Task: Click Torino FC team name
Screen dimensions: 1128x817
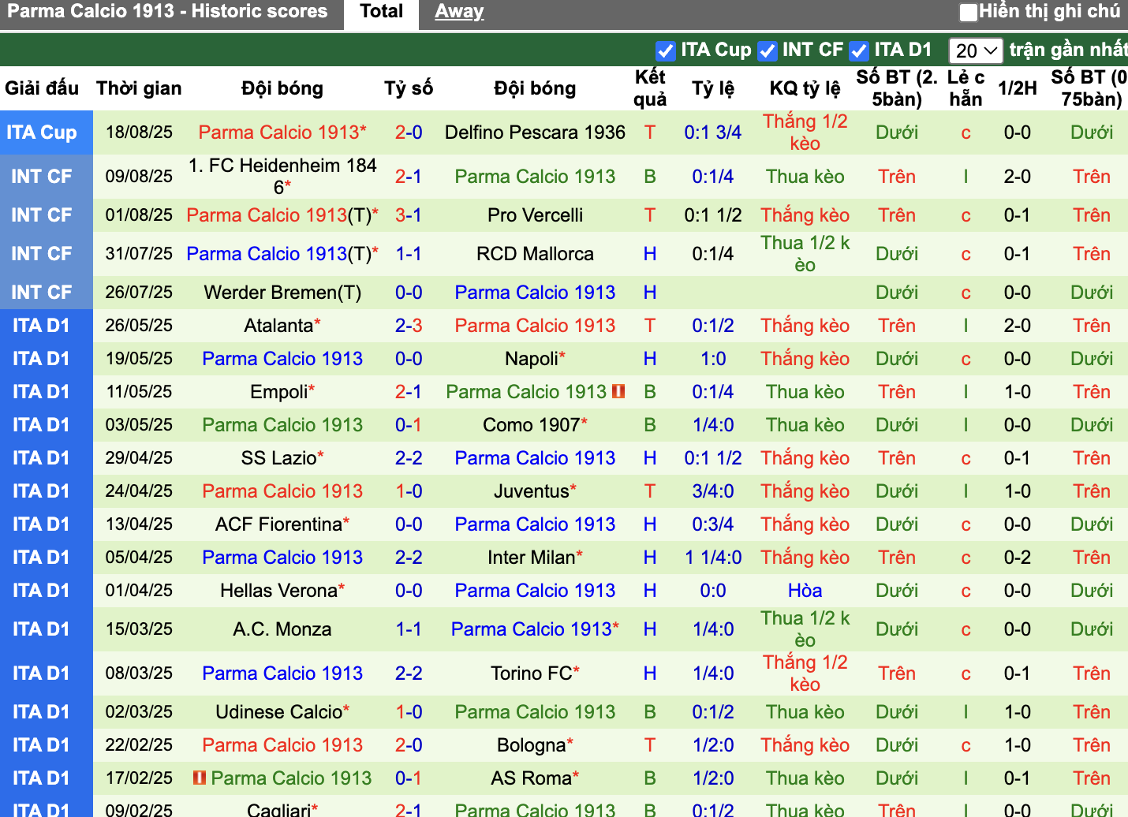Action: pyautogui.click(x=531, y=673)
